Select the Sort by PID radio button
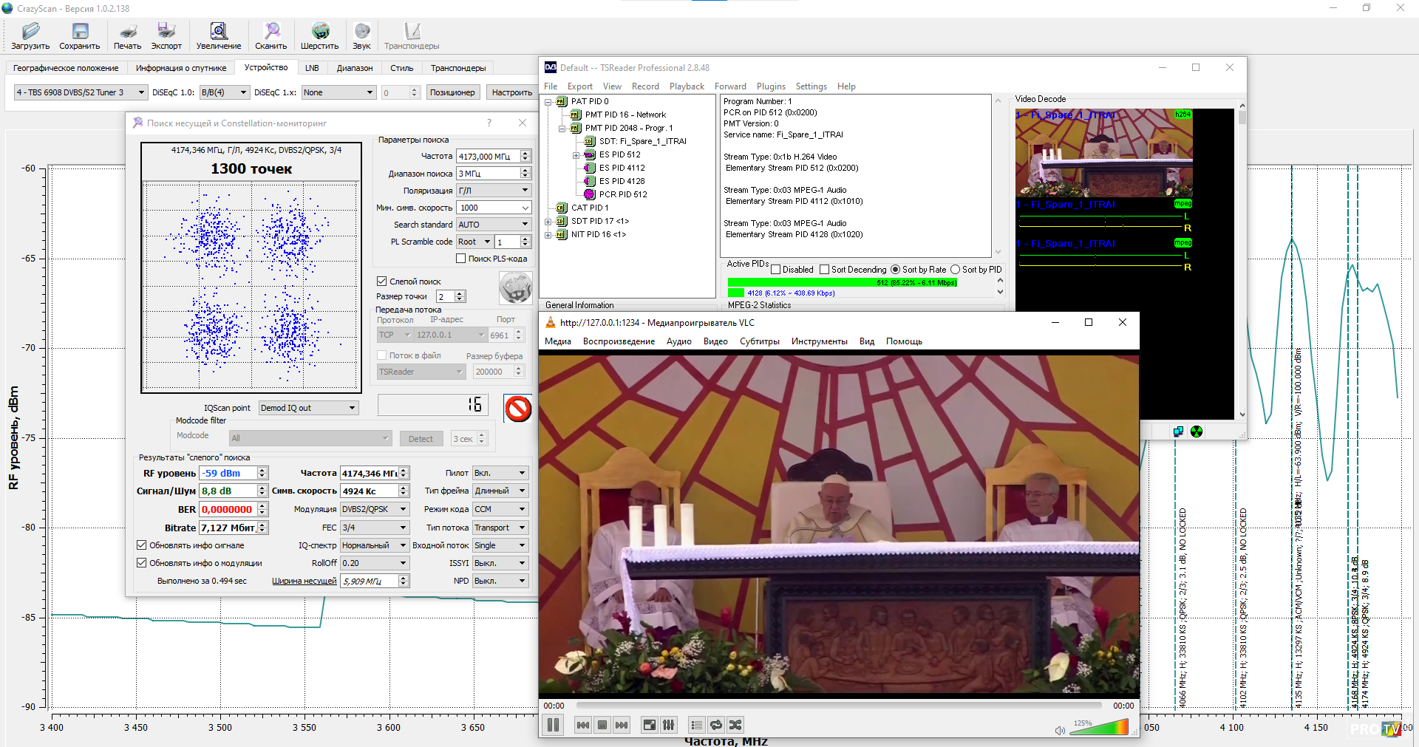 click(955, 270)
